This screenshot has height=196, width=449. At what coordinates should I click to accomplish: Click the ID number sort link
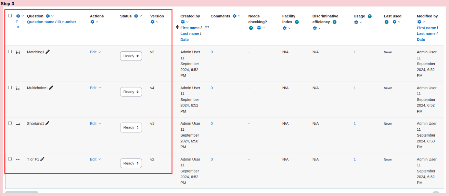tap(67, 22)
